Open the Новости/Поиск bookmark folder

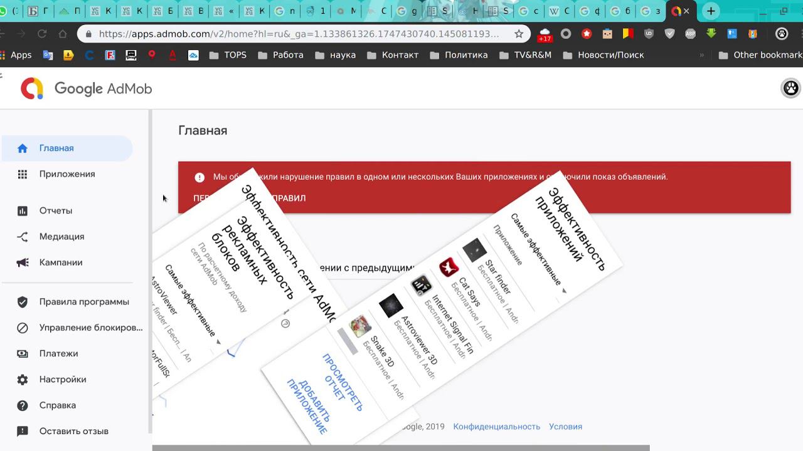point(604,55)
